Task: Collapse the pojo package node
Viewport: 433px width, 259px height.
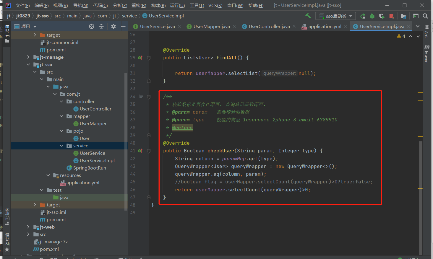Action: coord(61,131)
